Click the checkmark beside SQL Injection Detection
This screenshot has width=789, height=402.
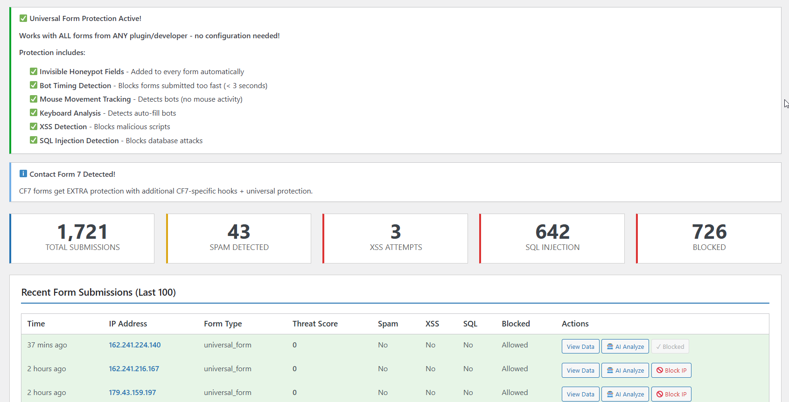click(34, 140)
